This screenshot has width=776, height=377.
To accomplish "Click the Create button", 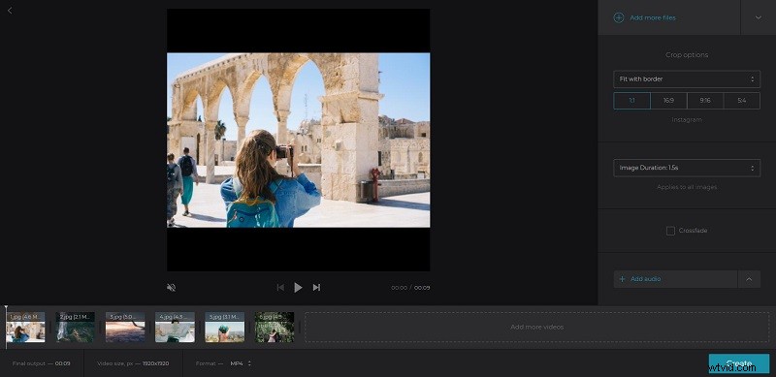I will click(x=739, y=363).
